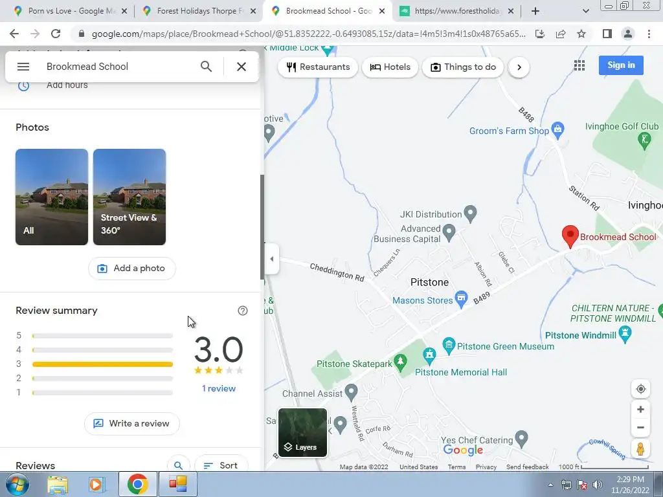Click the volume icon in system tray

click(598, 485)
